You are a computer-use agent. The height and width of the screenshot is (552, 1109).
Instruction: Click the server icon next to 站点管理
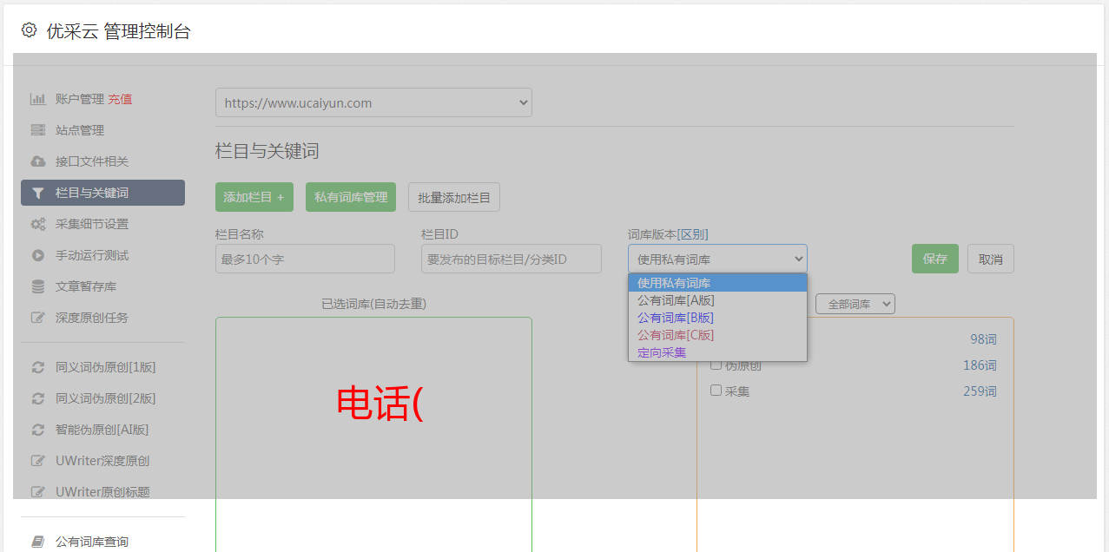(38, 130)
